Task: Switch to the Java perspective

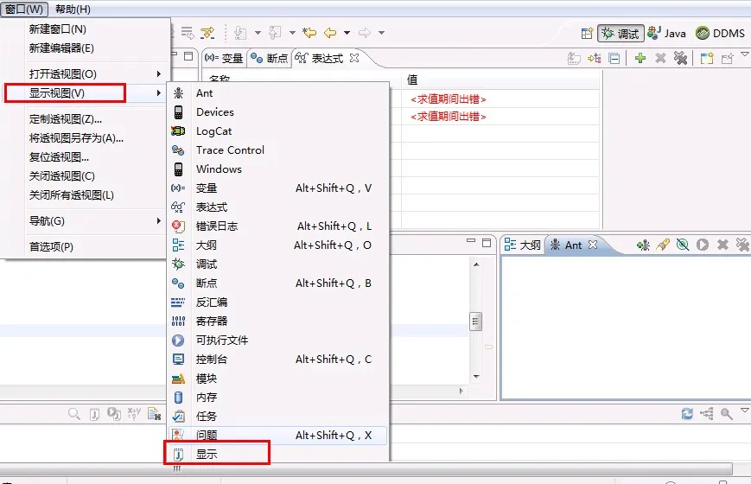Action: tap(666, 33)
